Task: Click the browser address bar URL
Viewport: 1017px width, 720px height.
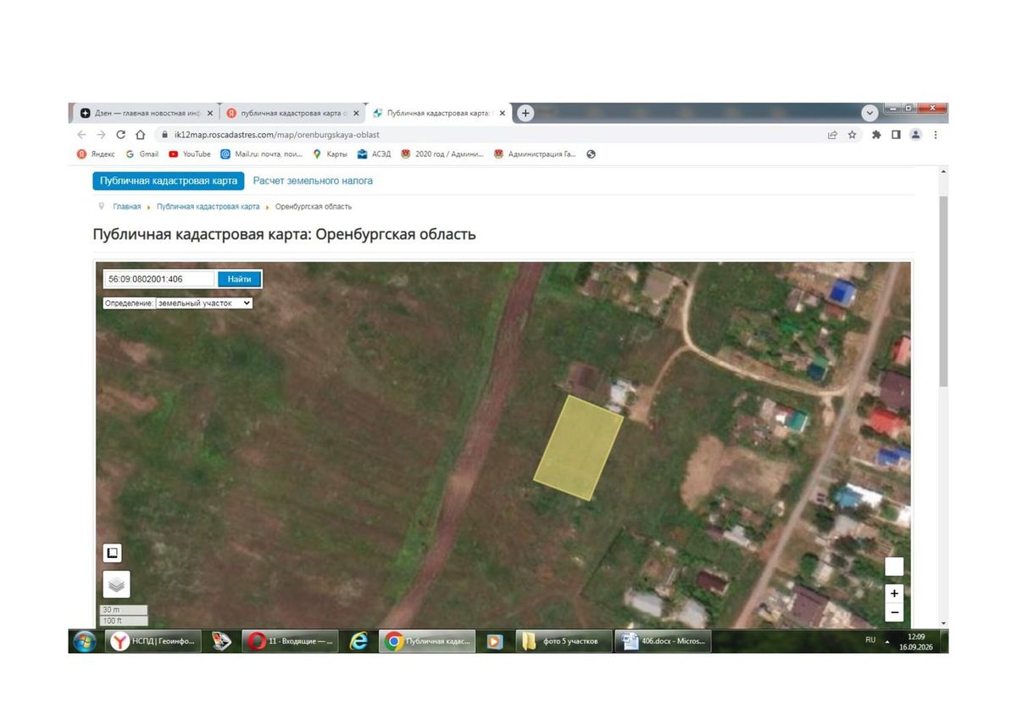Action: [276, 135]
